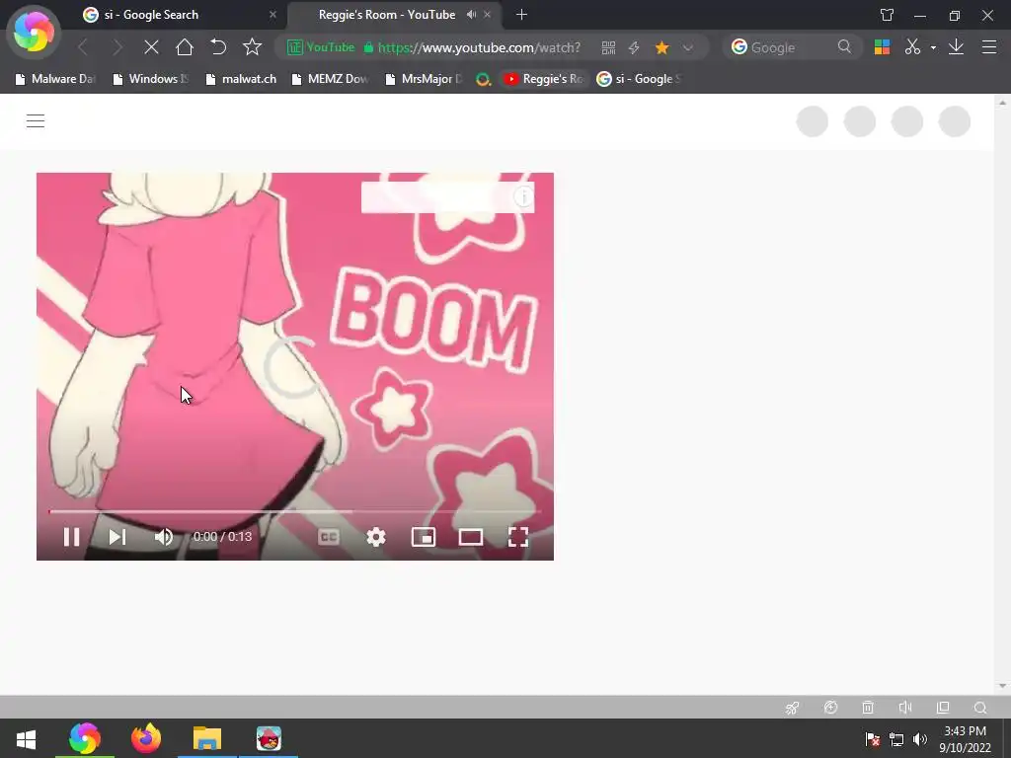This screenshot has width=1011, height=758.
Task: Go to browser home page
Action: click(x=185, y=47)
